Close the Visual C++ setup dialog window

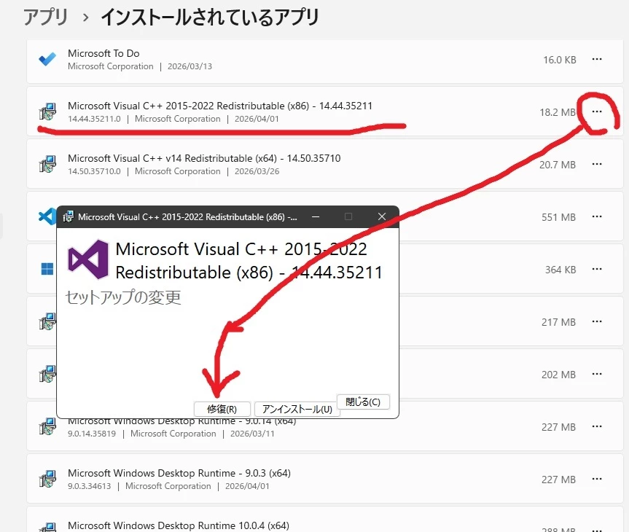382,216
